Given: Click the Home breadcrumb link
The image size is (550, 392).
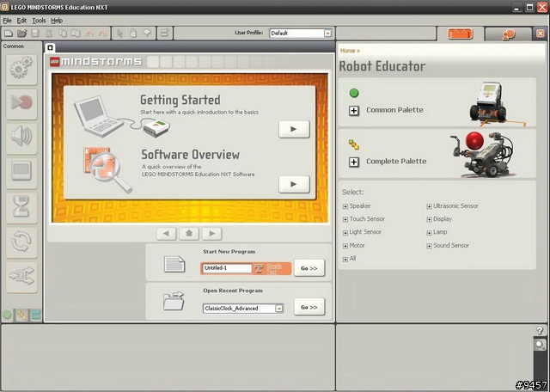Looking at the screenshot, I should tap(347, 51).
